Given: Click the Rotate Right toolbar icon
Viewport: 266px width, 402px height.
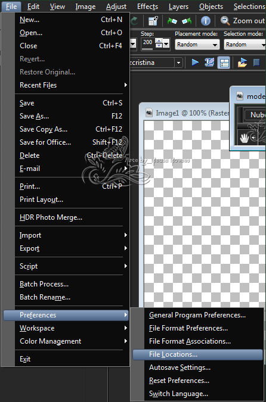Looking at the screenshot, I should (187, 21).
